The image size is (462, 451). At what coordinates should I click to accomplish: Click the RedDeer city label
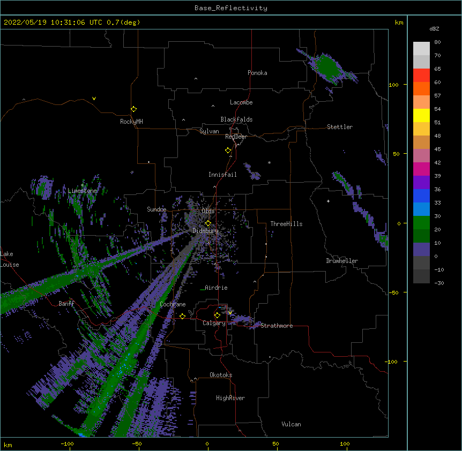[x=236, y=137]
